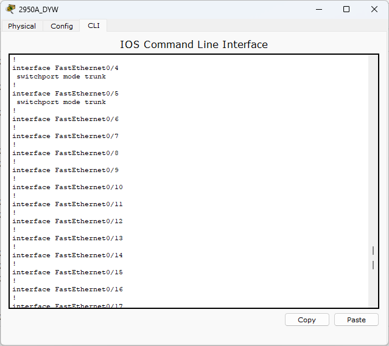
Task: Minimize the 2950A_DYW window
Action: pyautogui.click(x=319, y=9)
